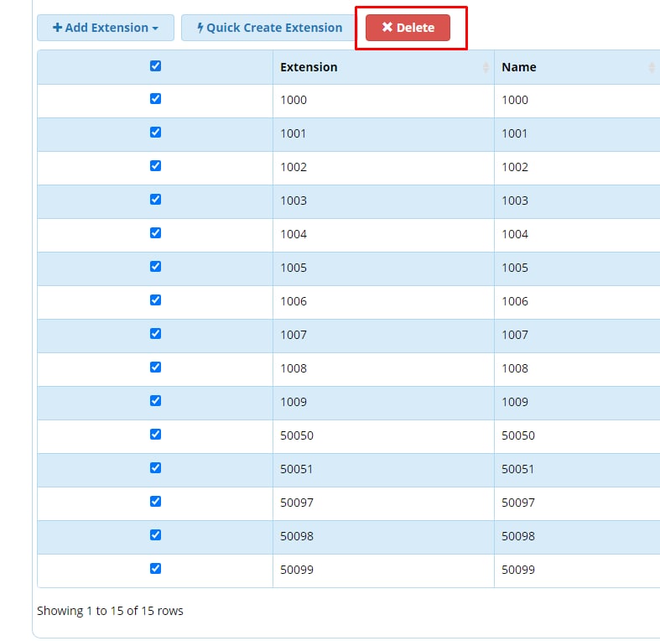This screenshot has height=641, width=660.
Task: Click name cell 50050
Action: (577, 436)
